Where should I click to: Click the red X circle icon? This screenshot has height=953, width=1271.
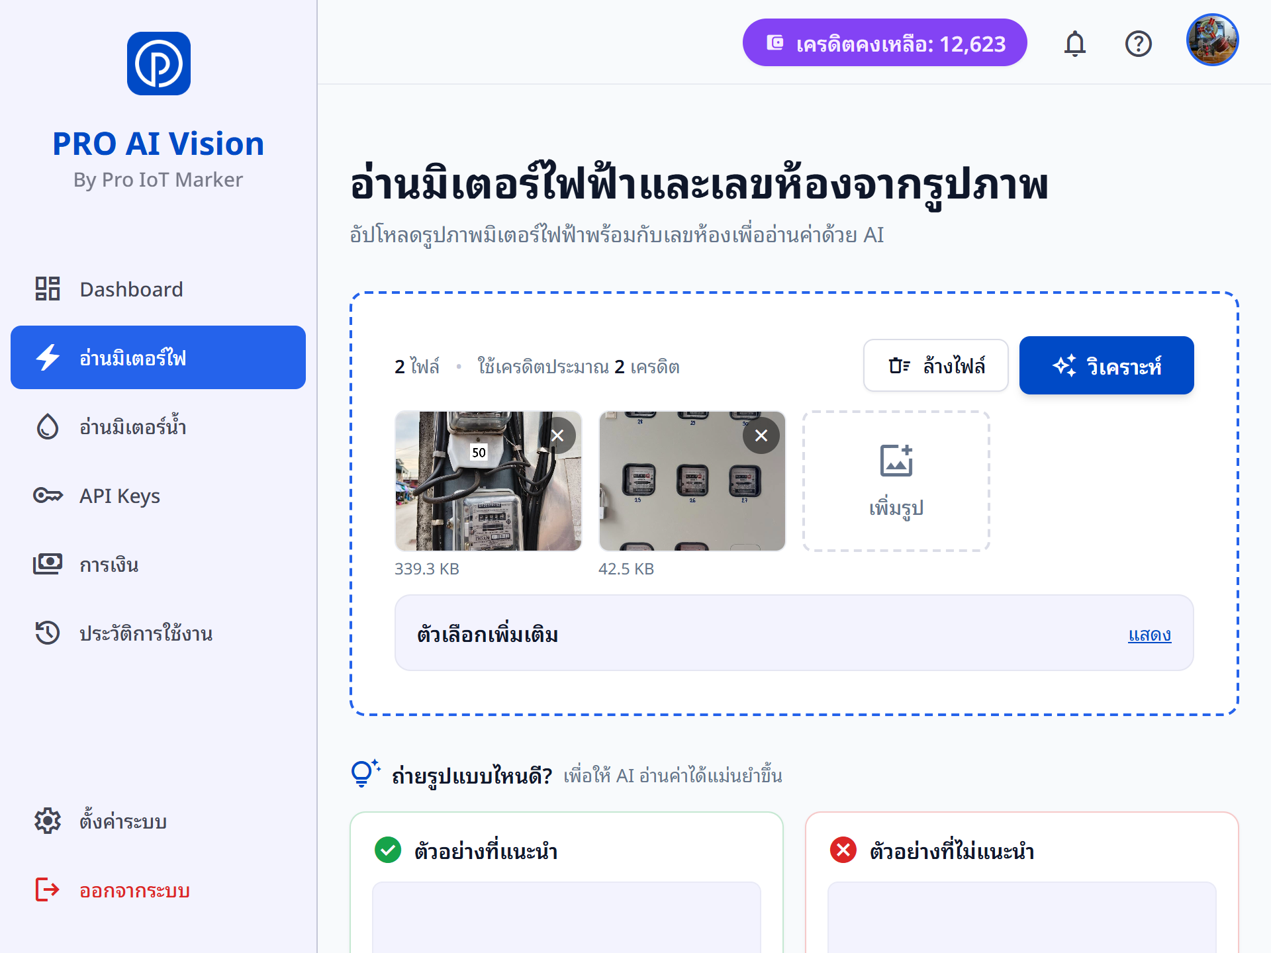(x=843, y=850)
